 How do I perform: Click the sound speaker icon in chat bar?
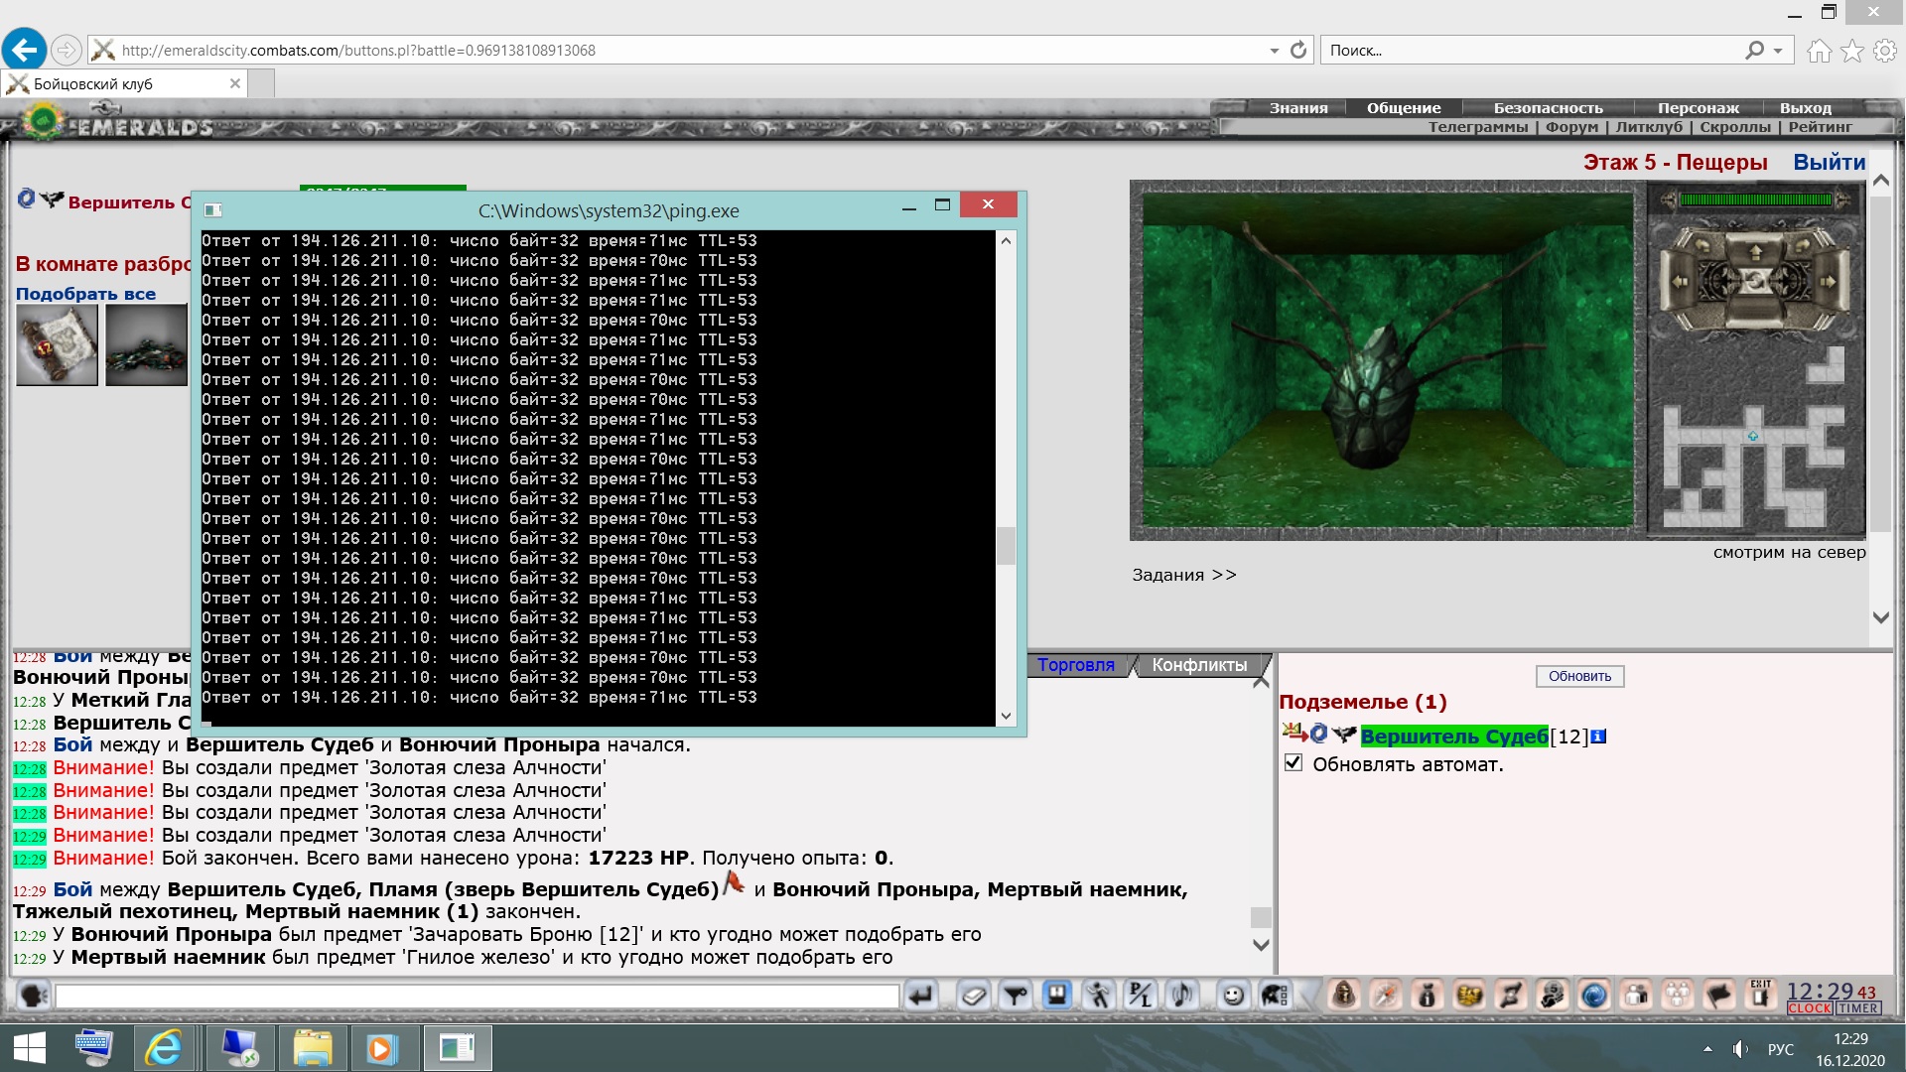click(x=1182, y=995)
